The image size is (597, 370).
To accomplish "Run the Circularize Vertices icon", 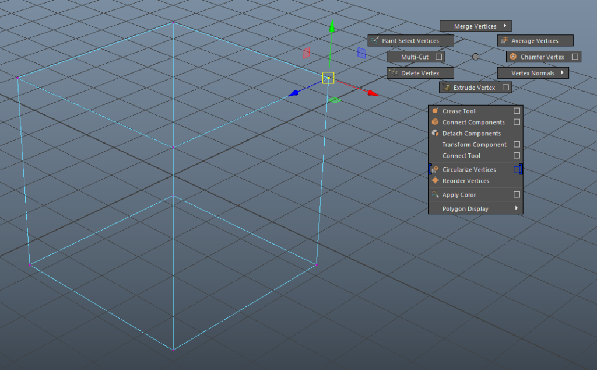I will 435,170.
